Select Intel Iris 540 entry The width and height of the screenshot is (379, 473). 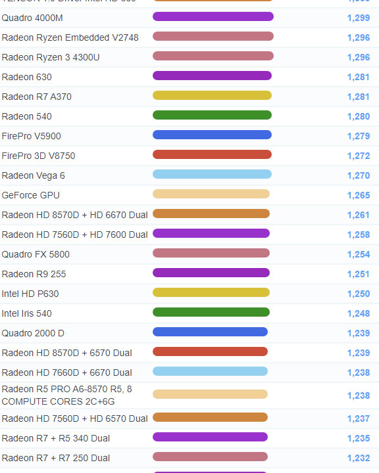26,314
